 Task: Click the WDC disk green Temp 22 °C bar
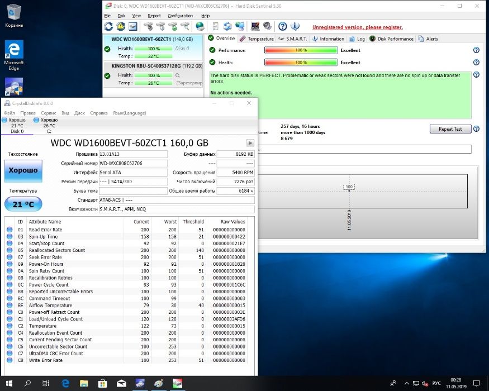tap(153, 56)
